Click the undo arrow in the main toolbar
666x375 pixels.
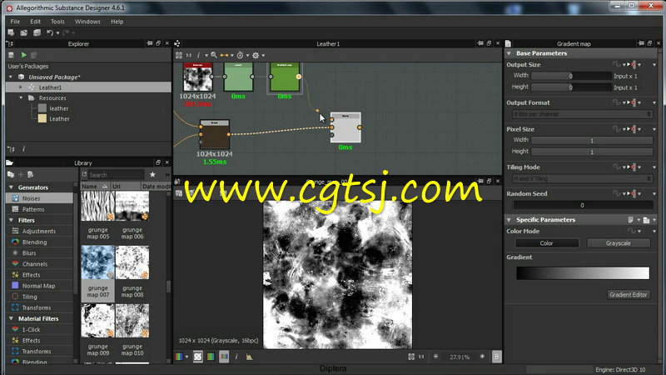click(x=50, y=32)
